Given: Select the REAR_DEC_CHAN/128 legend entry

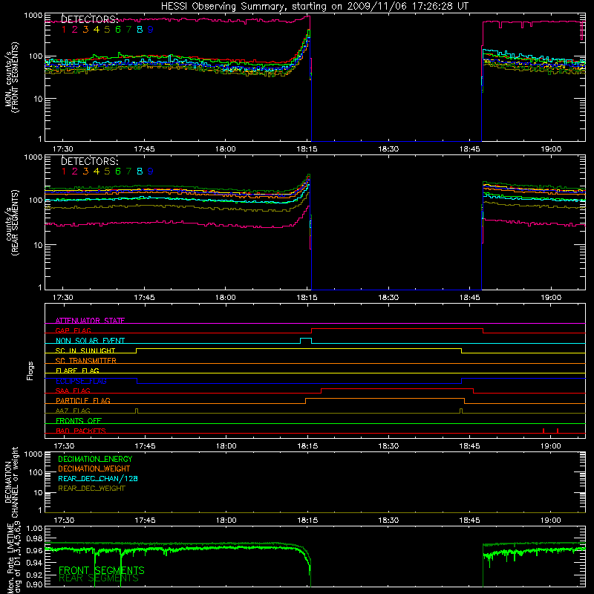Looking at the screenshot, I should (x=98, y=478).
